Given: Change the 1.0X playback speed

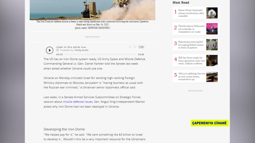Looking at the screenshot, I should pos(141,47).
